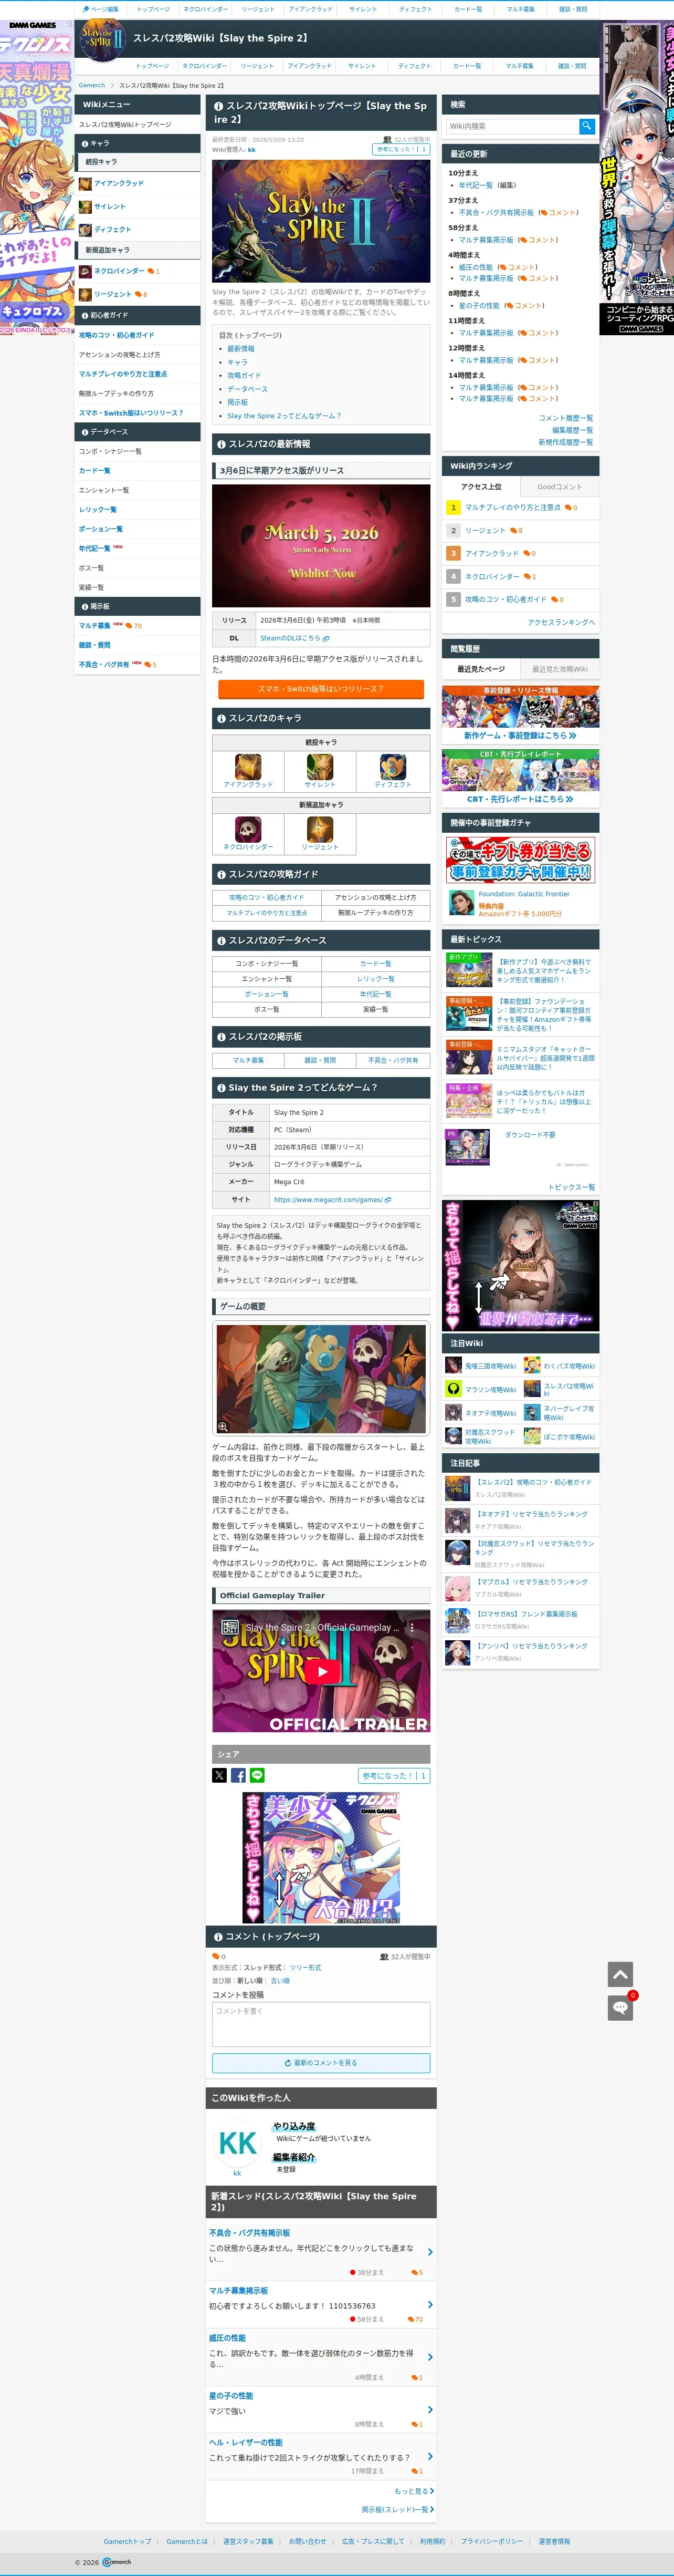Switch to Goodコメント ranking tab

pos(559,487)
